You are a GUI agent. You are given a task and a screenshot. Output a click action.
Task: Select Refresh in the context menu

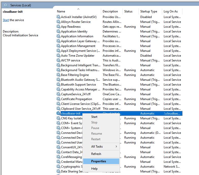pyautogui.click(x=101, y=154)
